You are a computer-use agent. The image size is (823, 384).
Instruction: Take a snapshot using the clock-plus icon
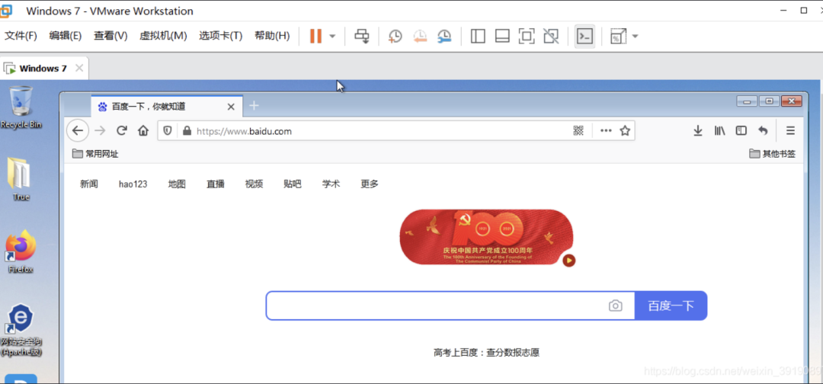click(x=395, y=37)
